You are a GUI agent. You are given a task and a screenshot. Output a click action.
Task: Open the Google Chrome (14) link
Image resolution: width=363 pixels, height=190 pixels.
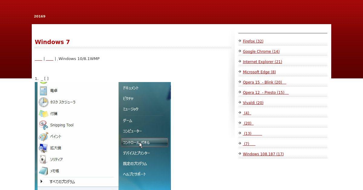click(x=261, y=52)
